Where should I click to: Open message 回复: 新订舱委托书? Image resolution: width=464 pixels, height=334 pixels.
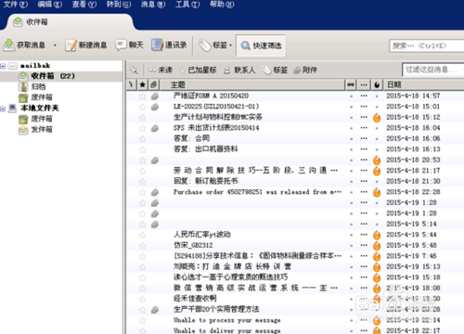click(x=205, y=181)
